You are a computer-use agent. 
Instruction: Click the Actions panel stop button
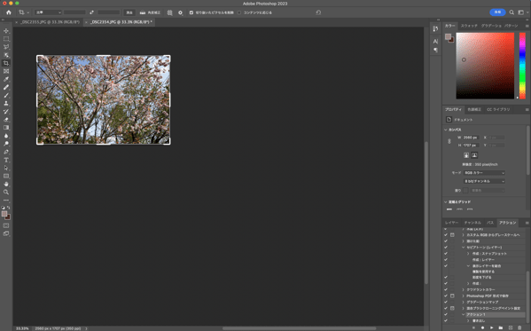[473, 328]
